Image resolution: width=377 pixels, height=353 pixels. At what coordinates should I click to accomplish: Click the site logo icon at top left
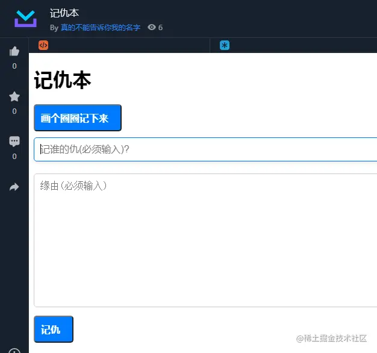25,19
